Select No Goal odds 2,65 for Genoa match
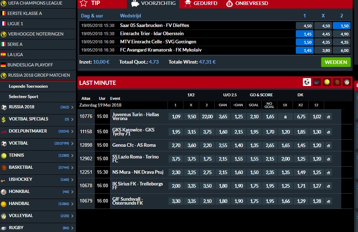 pyautogui.click(x=270, y=146)
